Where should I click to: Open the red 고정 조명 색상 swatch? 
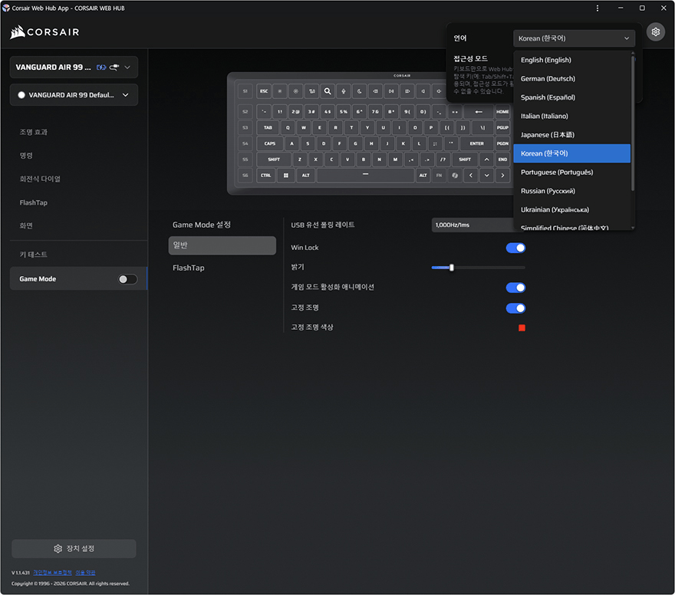[522, 328]
